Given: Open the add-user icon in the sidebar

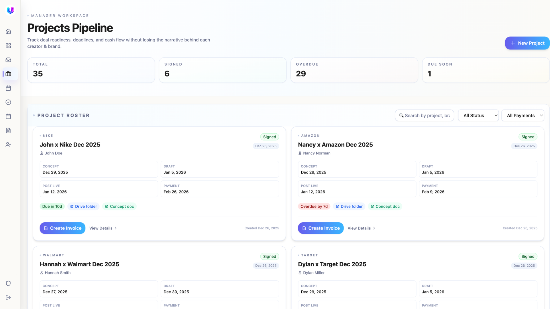Looking at the screenshot, I should tap(8, 144).
